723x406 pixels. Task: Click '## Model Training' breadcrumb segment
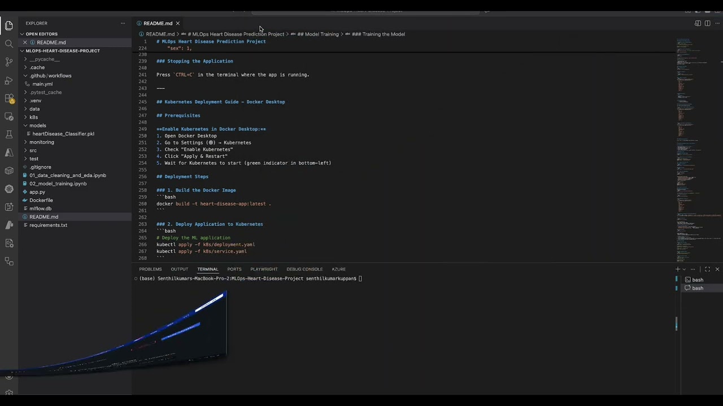318,34
